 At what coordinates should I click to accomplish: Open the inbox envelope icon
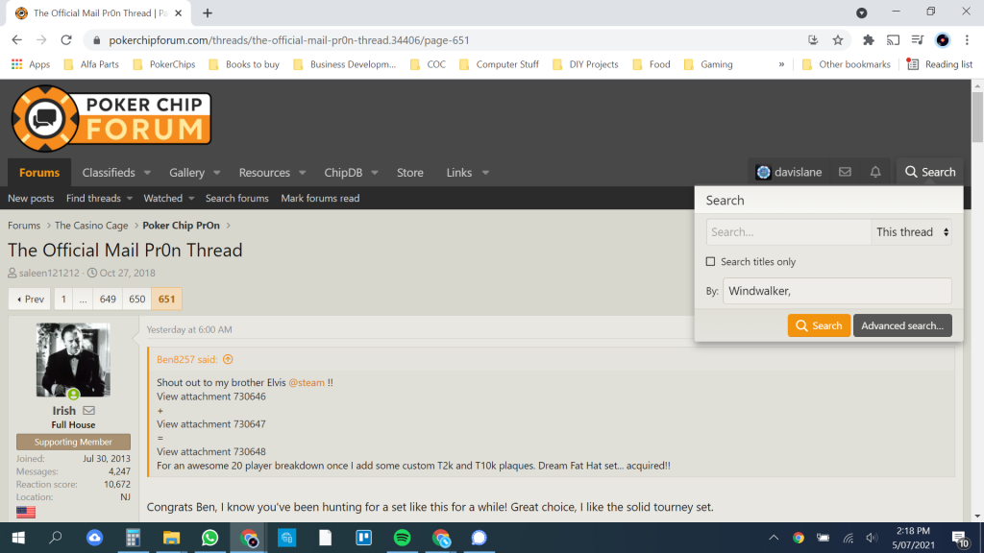pos(845,172)
